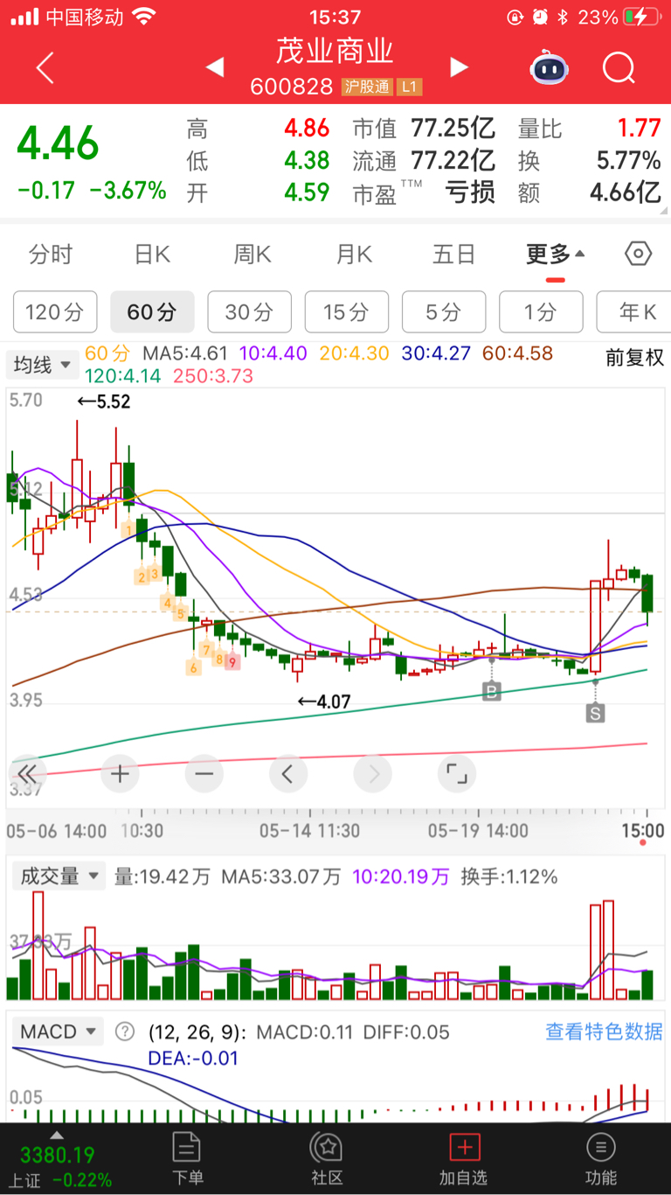Enter fullscreen chart mode
Image resolution: width=671 pixels, height=1195 pixels.
click(x=456, y=773)
